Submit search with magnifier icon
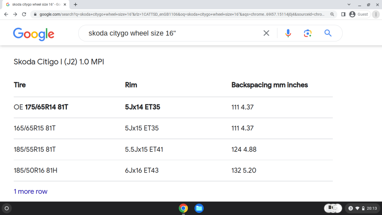Screen dimensions: 382x215 [328, 33]
